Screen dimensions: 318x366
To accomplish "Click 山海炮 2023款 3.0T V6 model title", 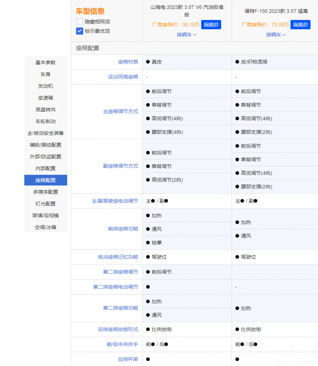I will click(187, 11).
